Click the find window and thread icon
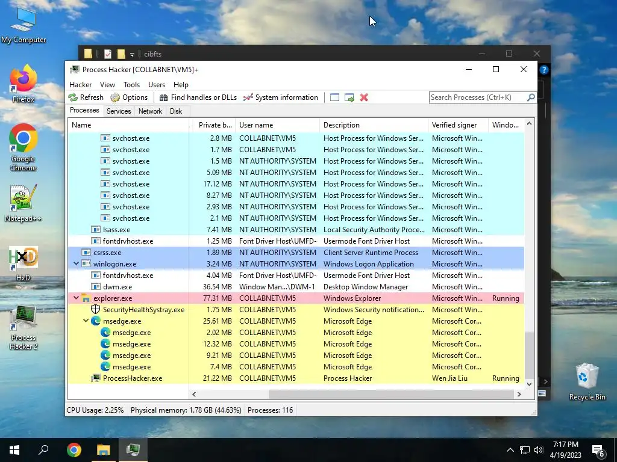The height and width of the screenshot is (462, 617). (x=349, y=97)
